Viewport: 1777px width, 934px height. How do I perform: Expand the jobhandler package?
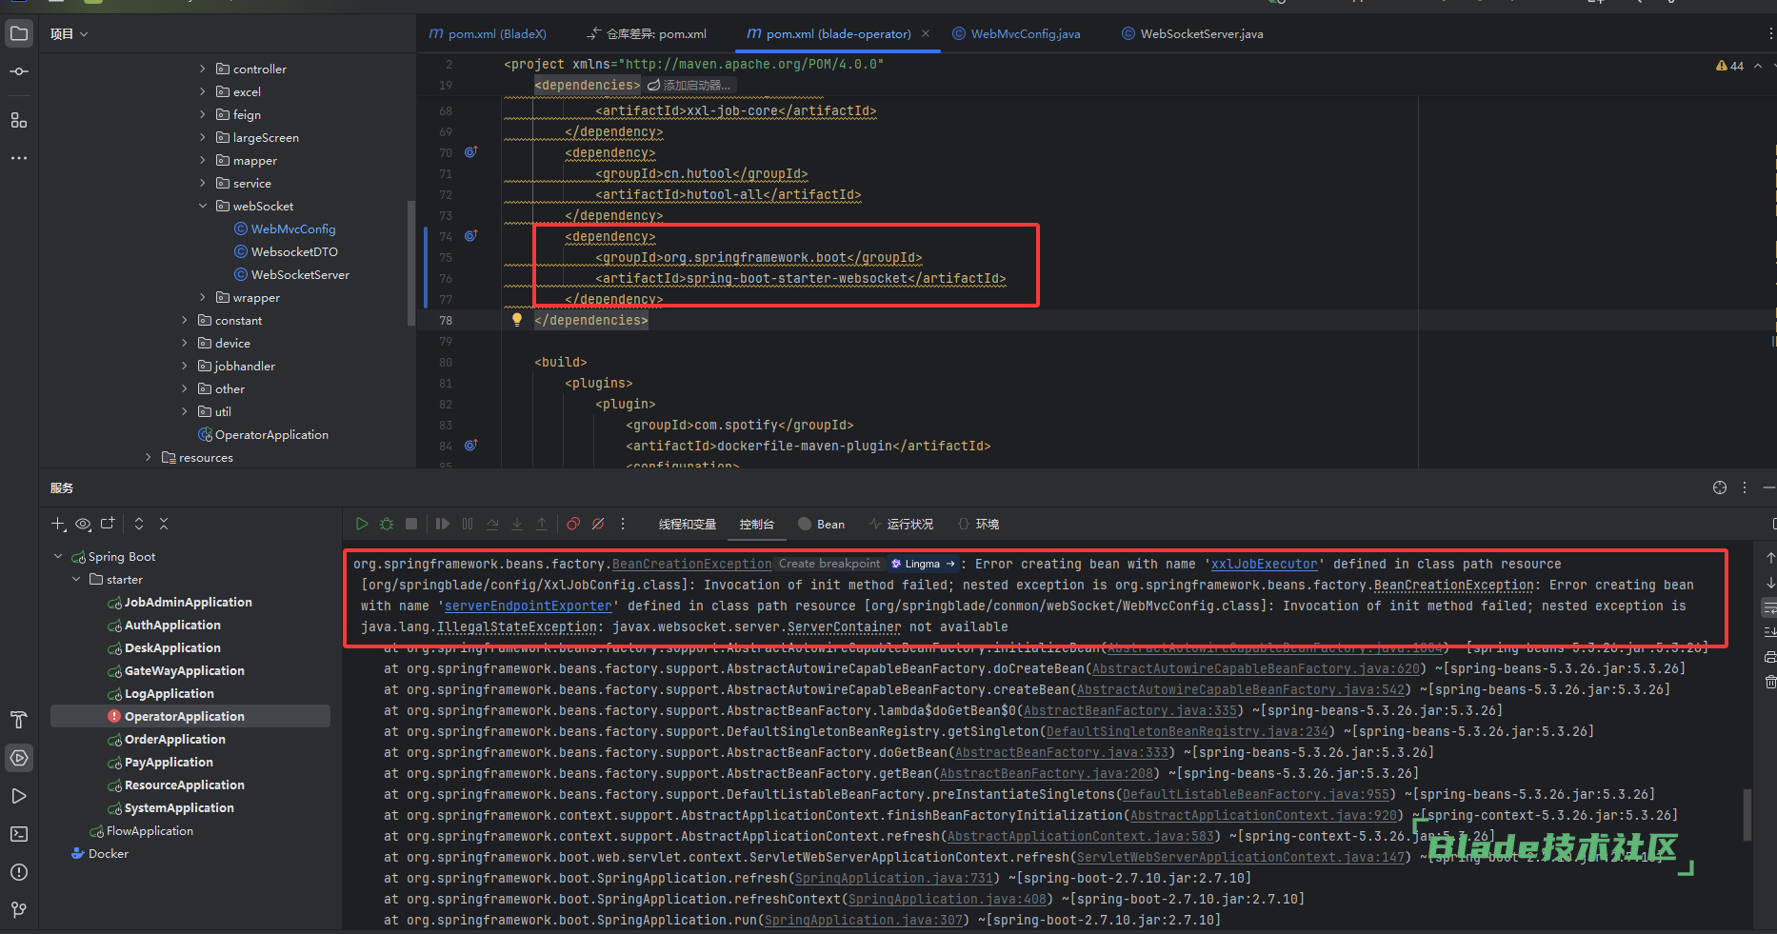point(185,366)
